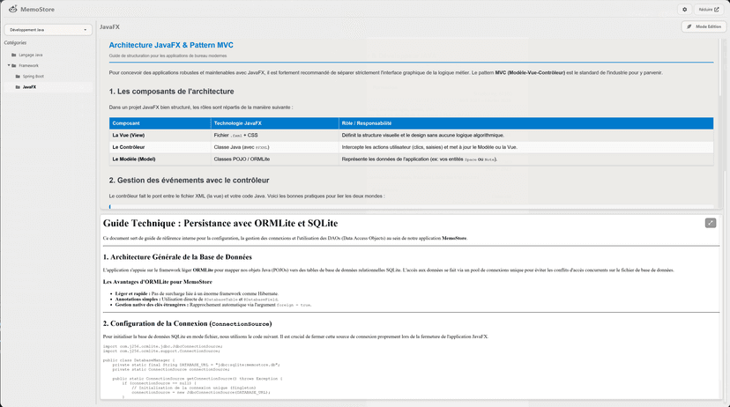This screenshot has width=730, height=407.
Task: Click the Catégories sidebar label
Action: (15, 43)
